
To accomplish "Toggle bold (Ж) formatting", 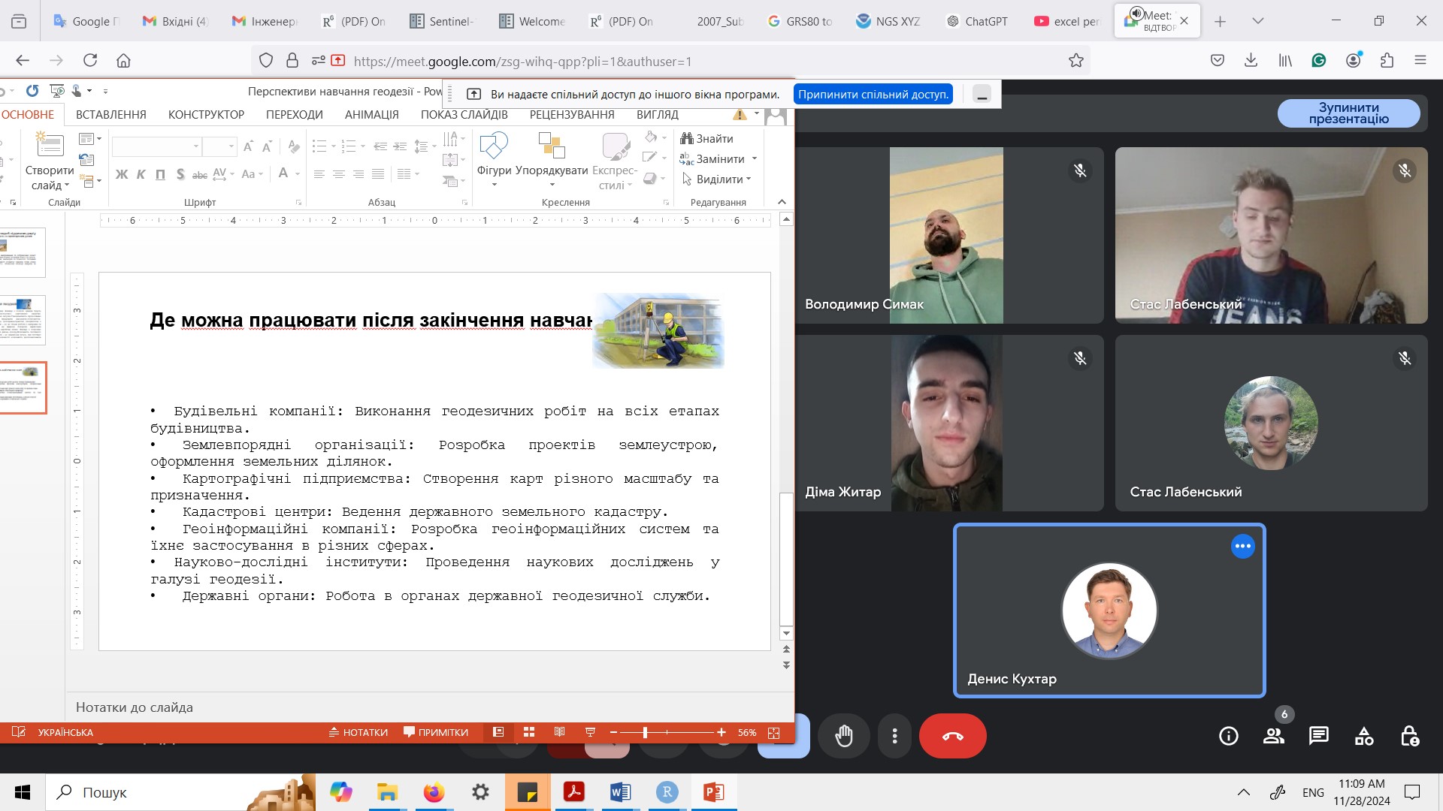I will point(122,174).
